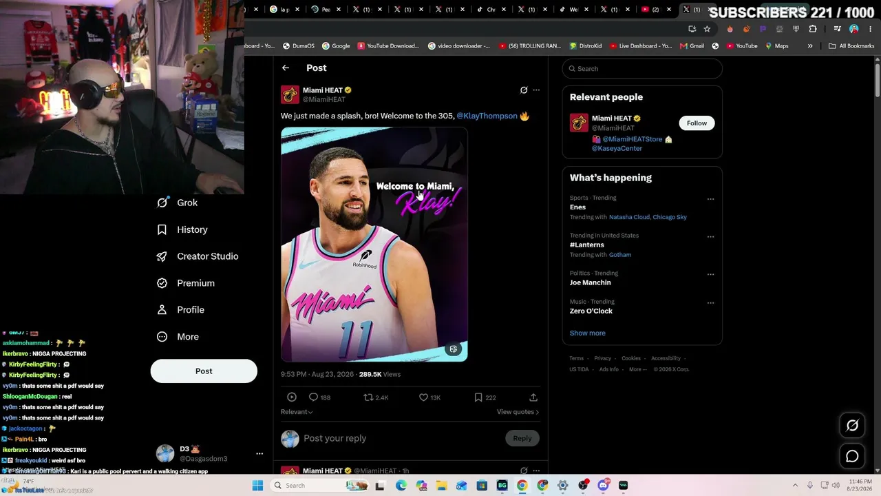Open the taskbar clock and date
This screenshot has width=881, height=496.
pyautogui.click(x=860, y=485)
